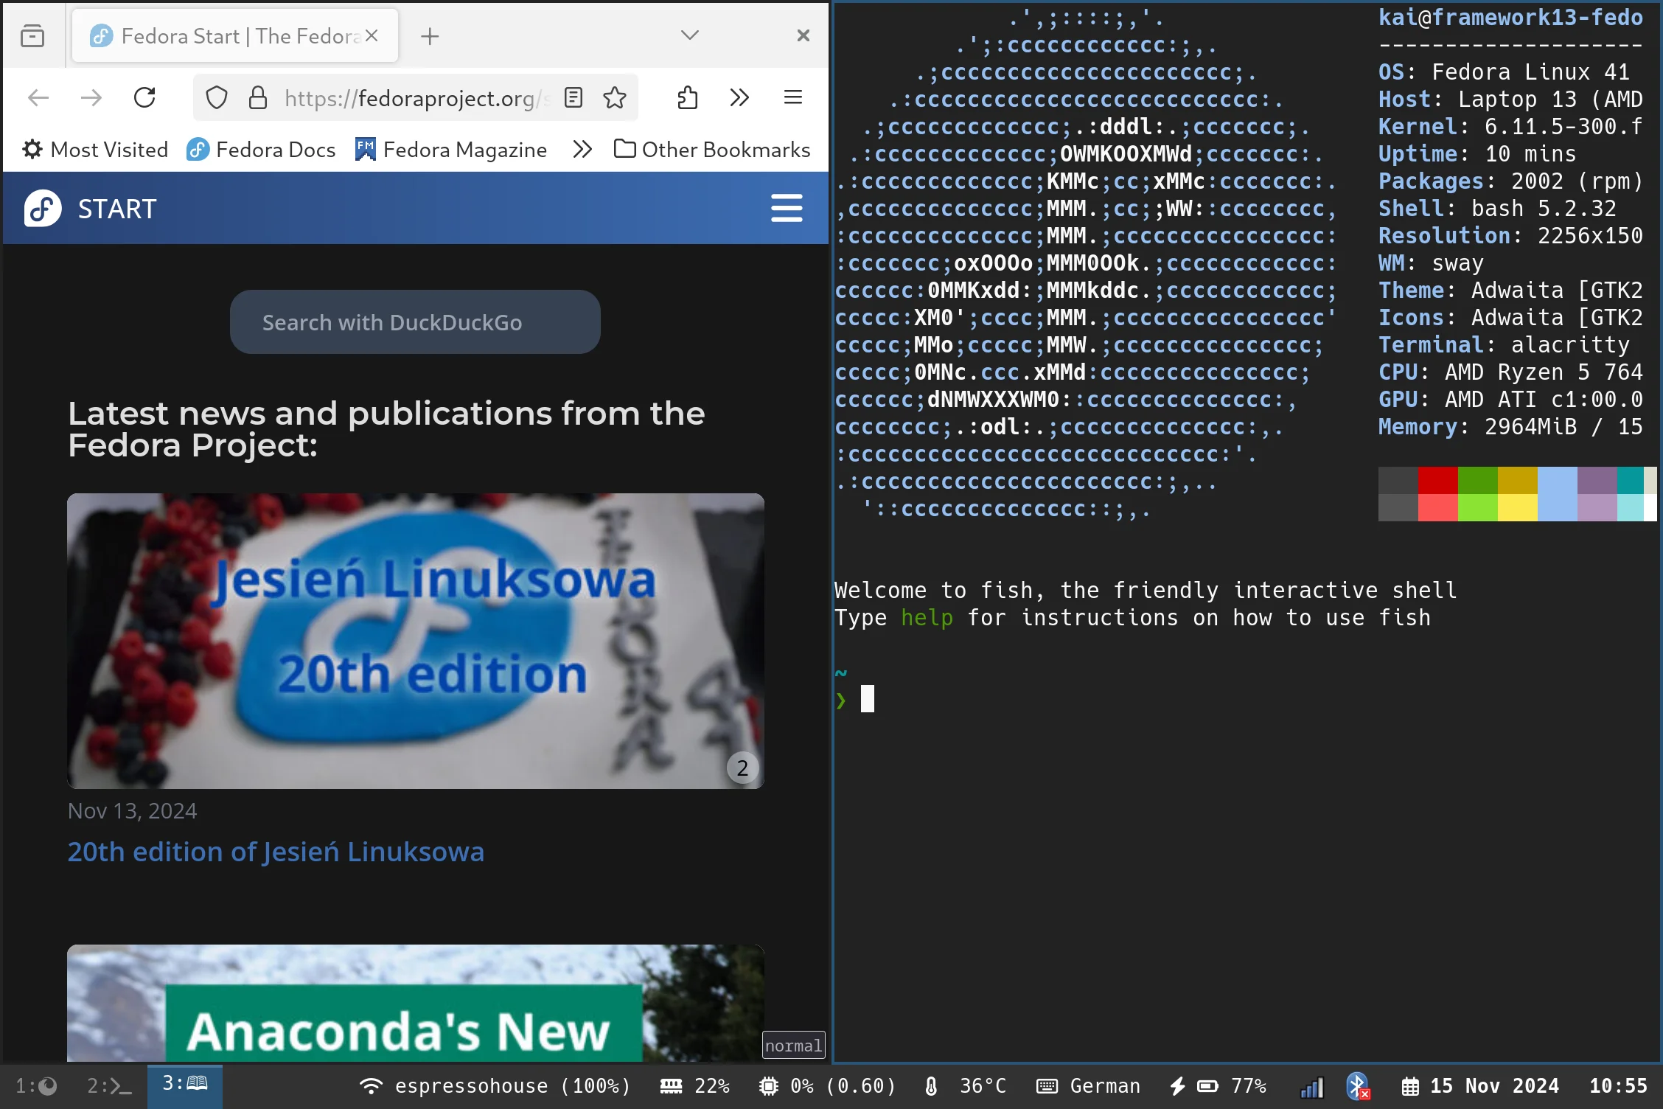Viewport: 1663px width, 1109px height.
Task: Click the 'OS: Fedora Linux 41' terminal line
Action: (x=1504, y=72)
